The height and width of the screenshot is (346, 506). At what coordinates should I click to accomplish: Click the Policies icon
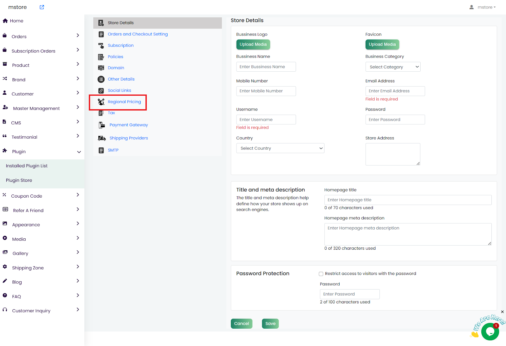(101, 57)
